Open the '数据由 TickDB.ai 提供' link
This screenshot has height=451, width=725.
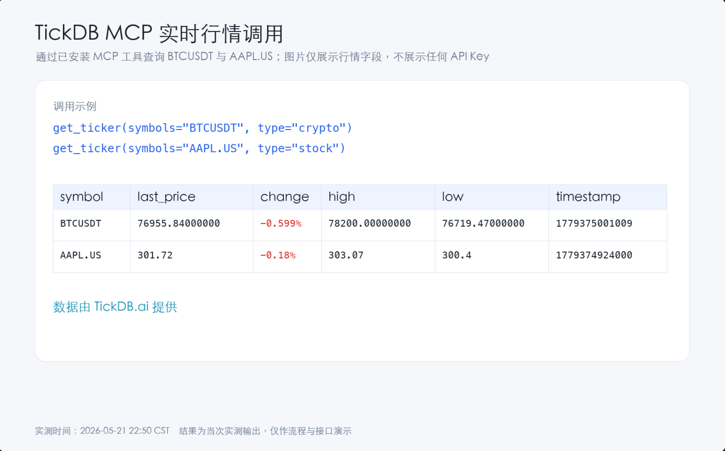coord(115,307)
